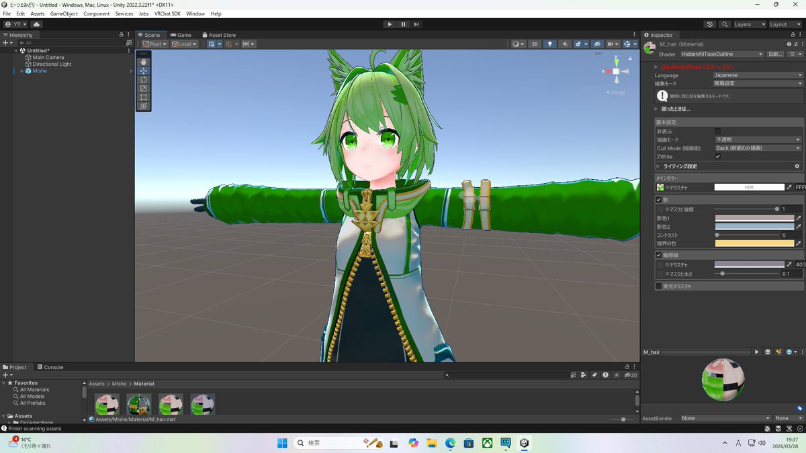Toggle the 影 shadow checkbox
This screenshot has height=453, width=806.
(x=659, y=200)
